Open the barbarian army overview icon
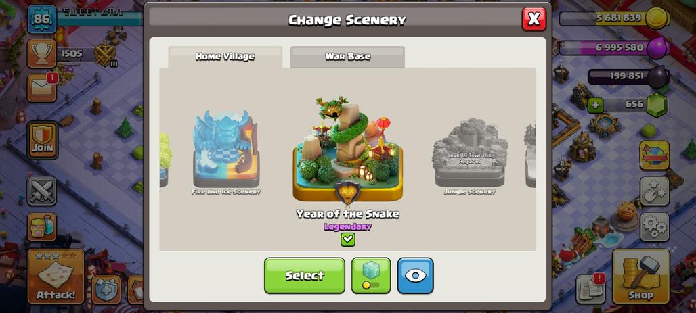The height and width of the screenshot is (313, 696). [x=42, y=226]
